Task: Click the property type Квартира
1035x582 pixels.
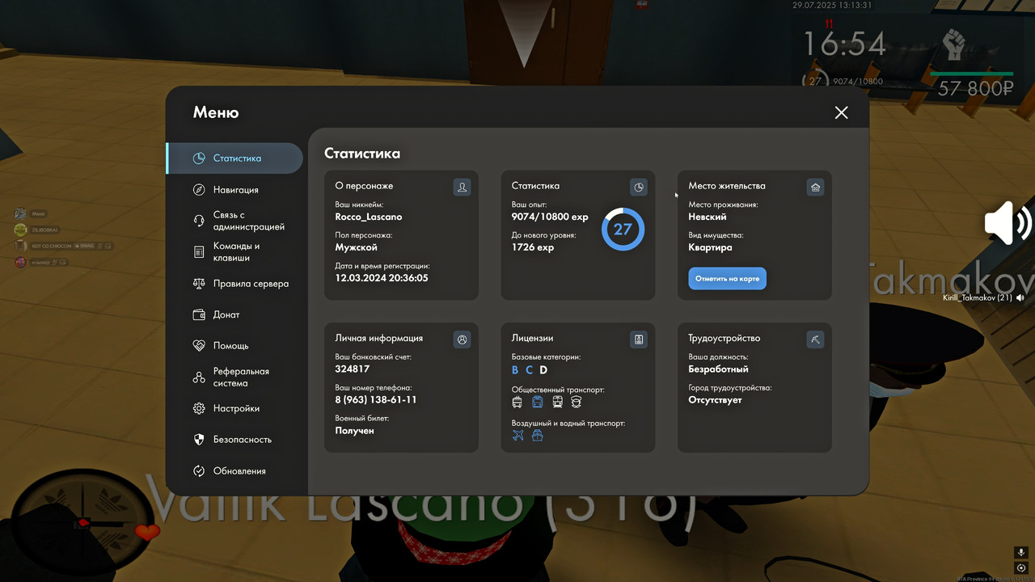Action: [710, 247]
